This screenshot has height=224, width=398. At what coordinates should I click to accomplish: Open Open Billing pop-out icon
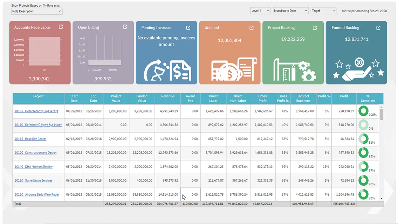[125, 27]
